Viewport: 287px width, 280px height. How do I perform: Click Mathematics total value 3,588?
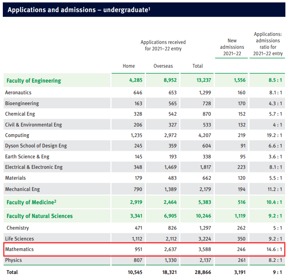click(x=205, y=249)
